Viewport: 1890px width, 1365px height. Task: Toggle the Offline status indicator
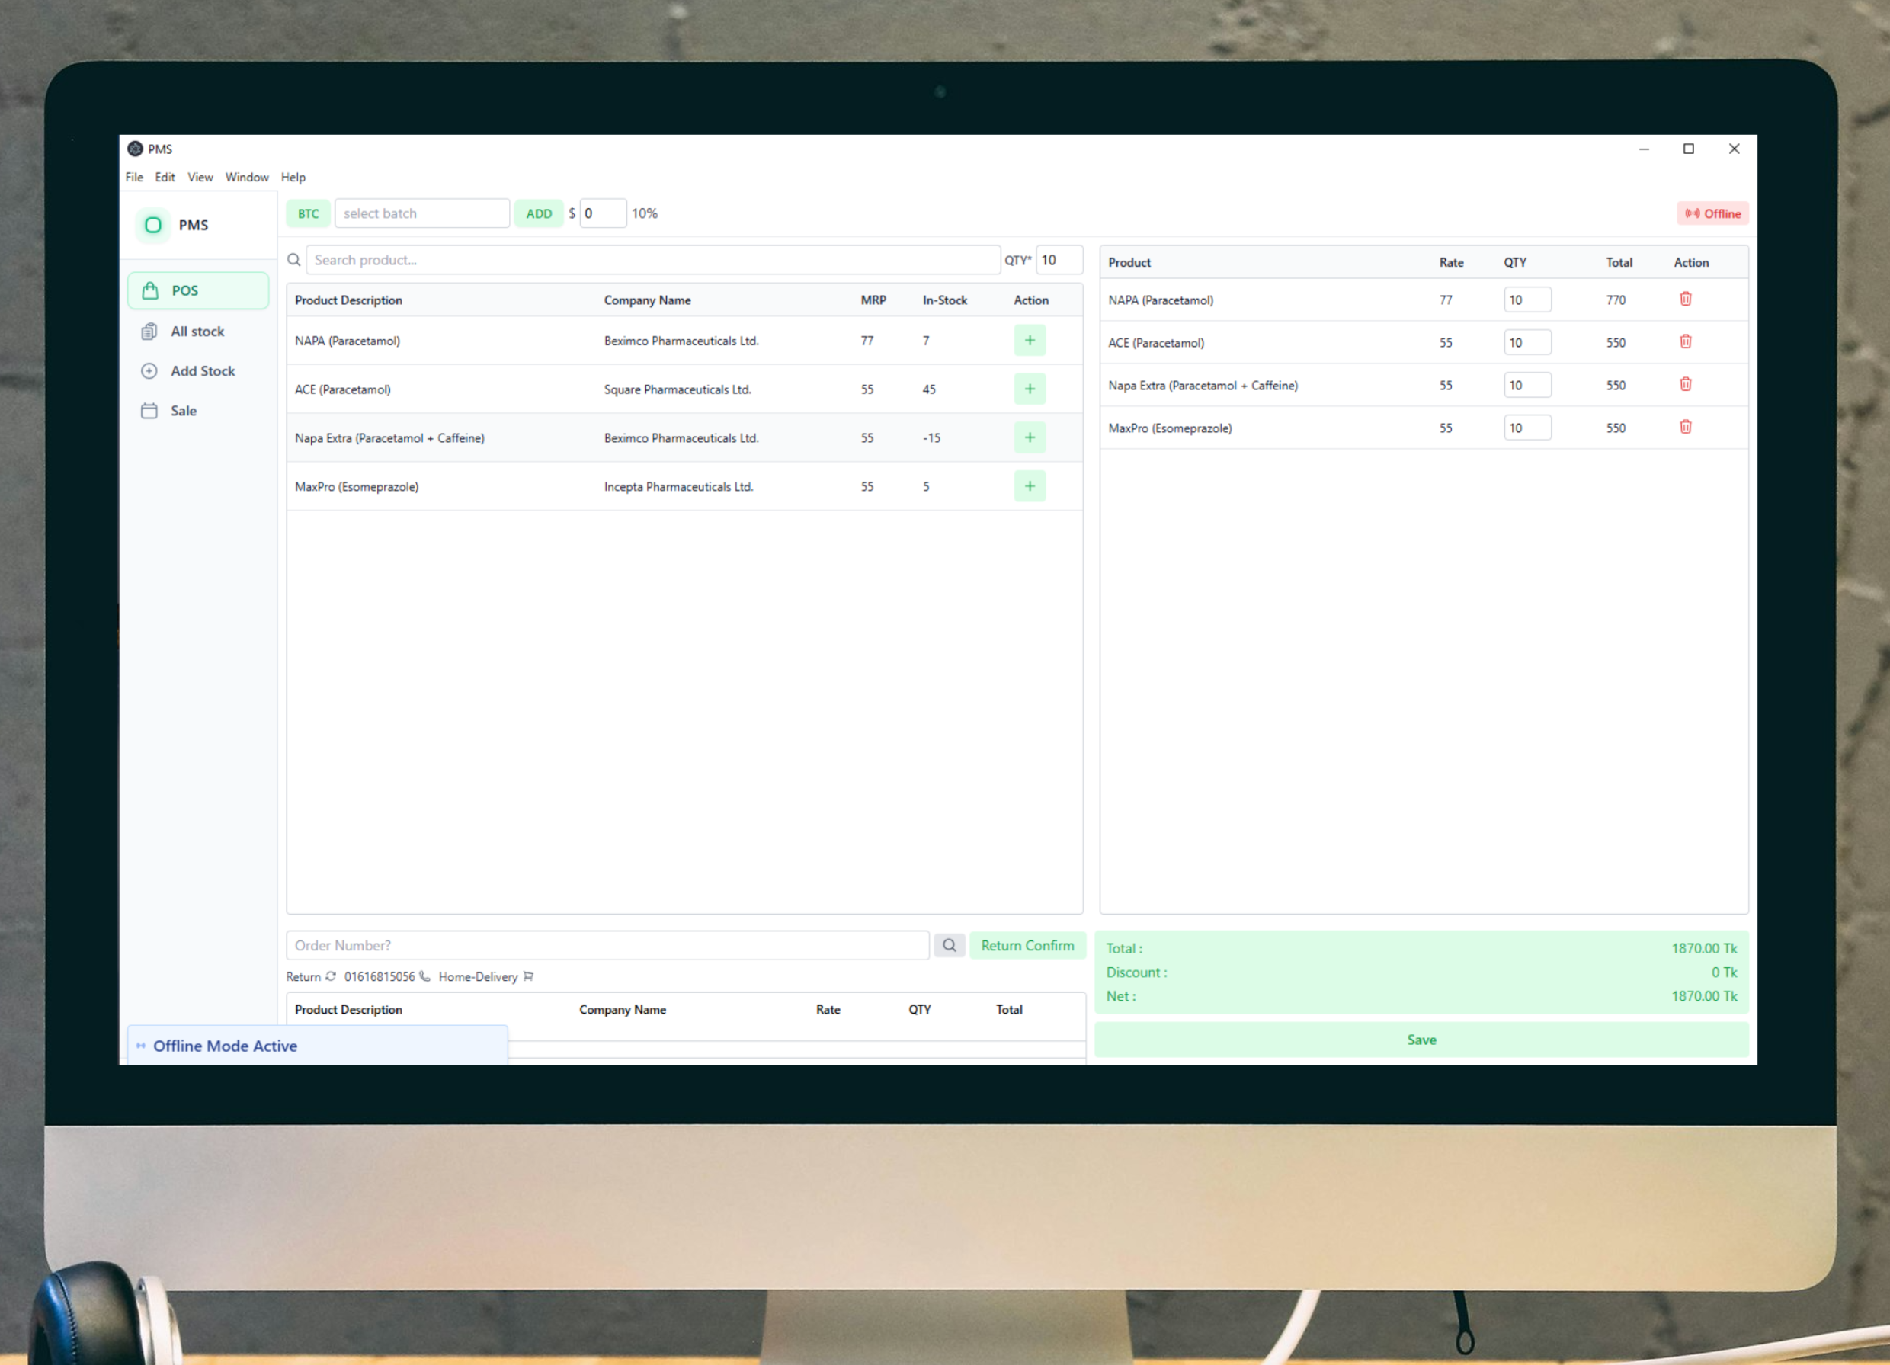[x=1712, y=213]
